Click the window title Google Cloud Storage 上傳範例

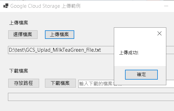(x=45, y=6)
